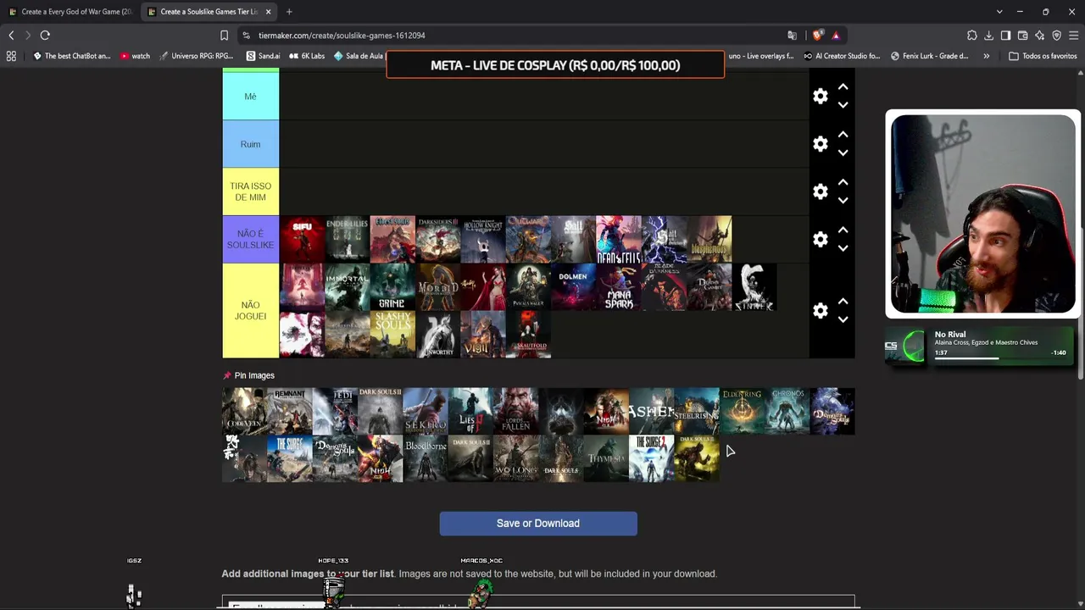Open a new browser tab
The image size is (1085, 610).
(x=289, y=12)
